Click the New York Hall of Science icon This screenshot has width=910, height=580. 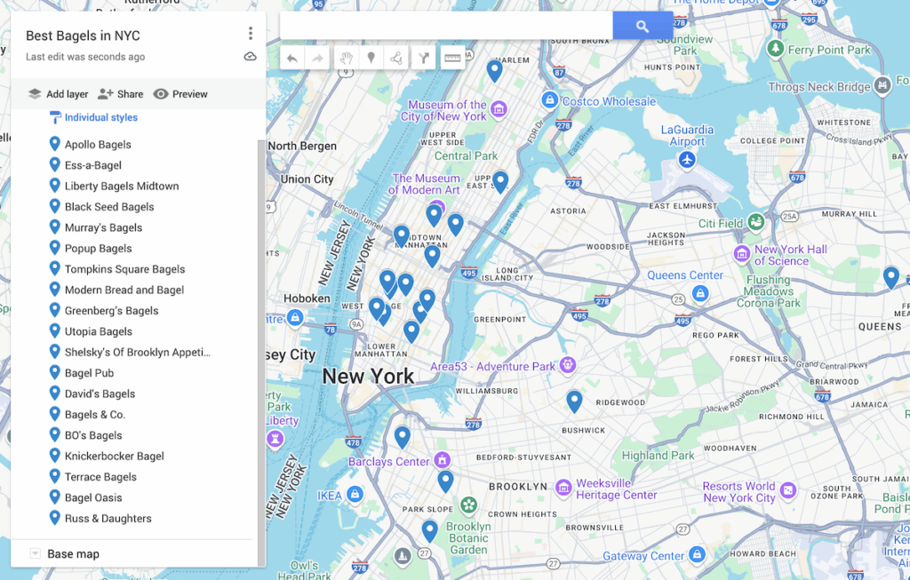pos(742,253)
